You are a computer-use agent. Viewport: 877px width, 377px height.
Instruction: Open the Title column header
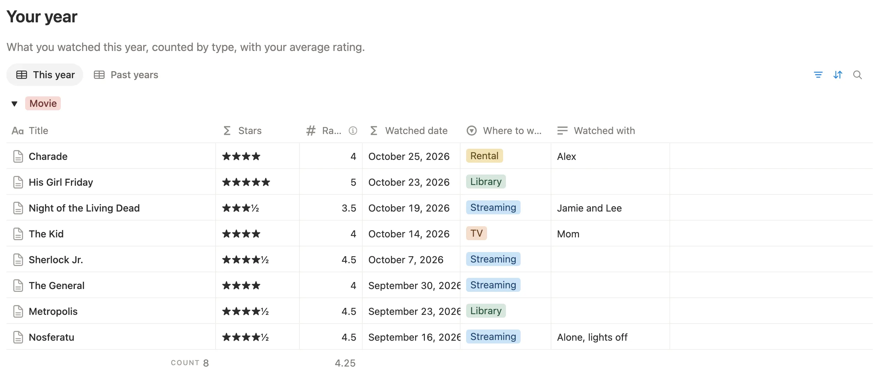pos(111,131)
